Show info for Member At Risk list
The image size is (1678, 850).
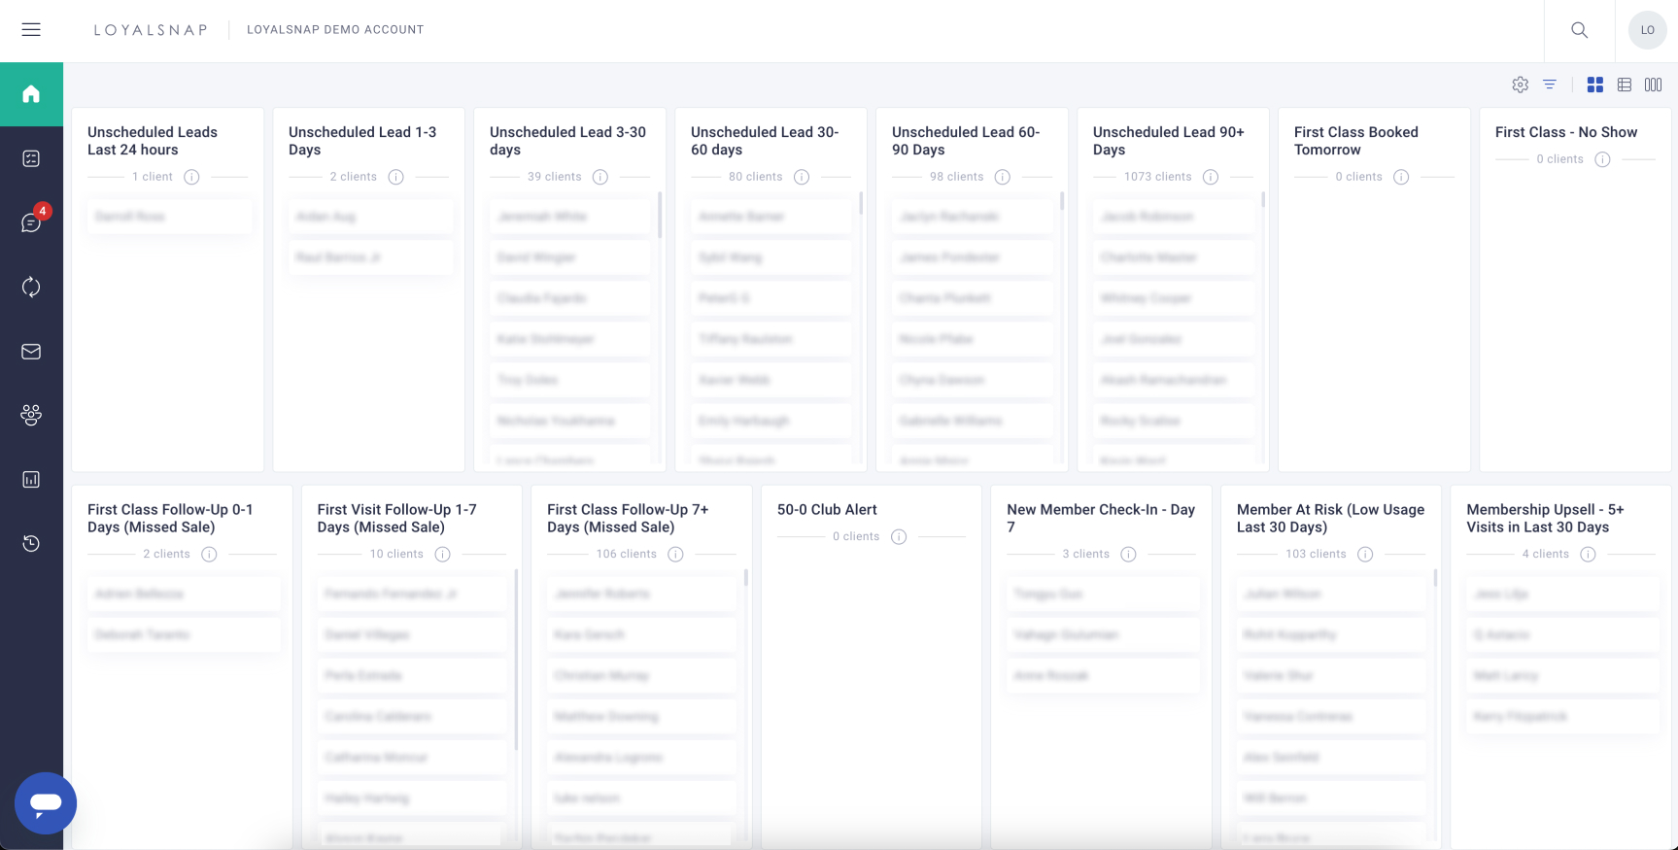click(1365, 554)
